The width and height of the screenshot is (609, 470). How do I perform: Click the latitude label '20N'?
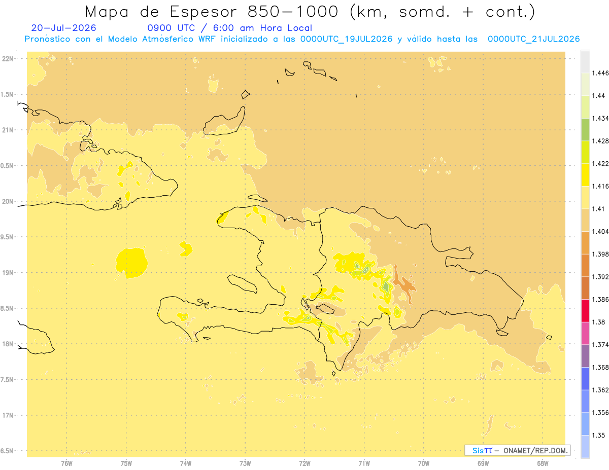8,201
